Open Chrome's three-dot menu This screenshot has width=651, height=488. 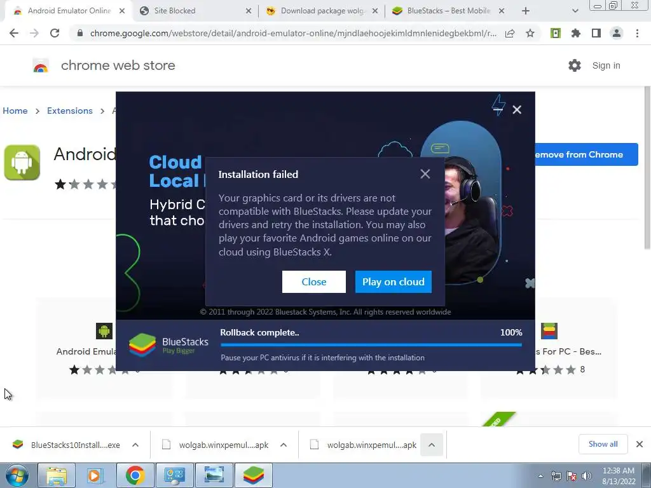637,33
